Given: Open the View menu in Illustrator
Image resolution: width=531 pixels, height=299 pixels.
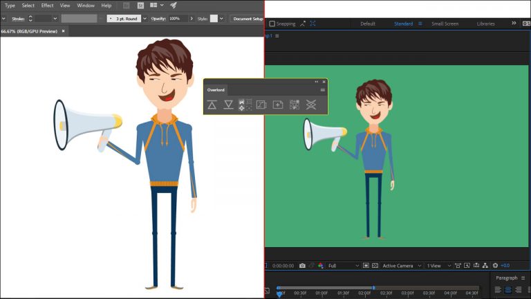Looking at the screenshot, I should point(65,6).
